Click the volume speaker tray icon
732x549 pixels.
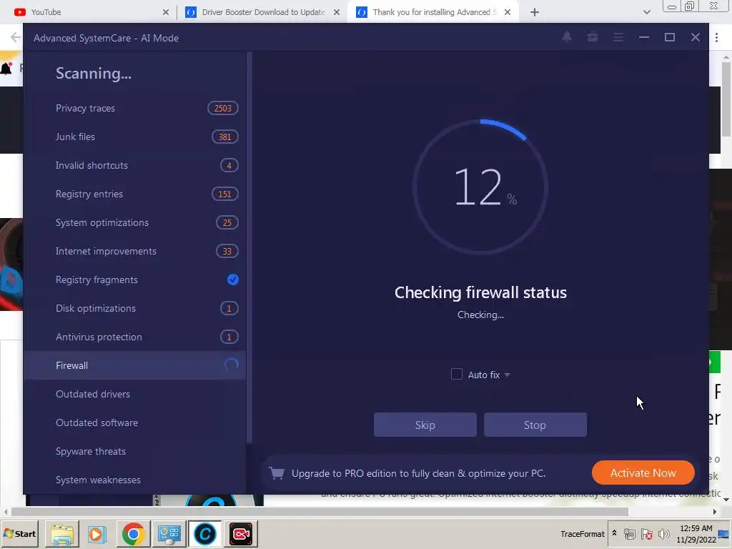tap(663, 533)
